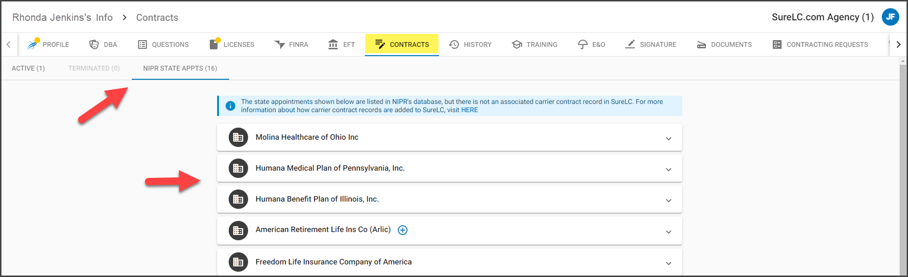Click the American Retirement Life building icon
Viewport: 908px width, 277px height.
click(x=238, y=231)
